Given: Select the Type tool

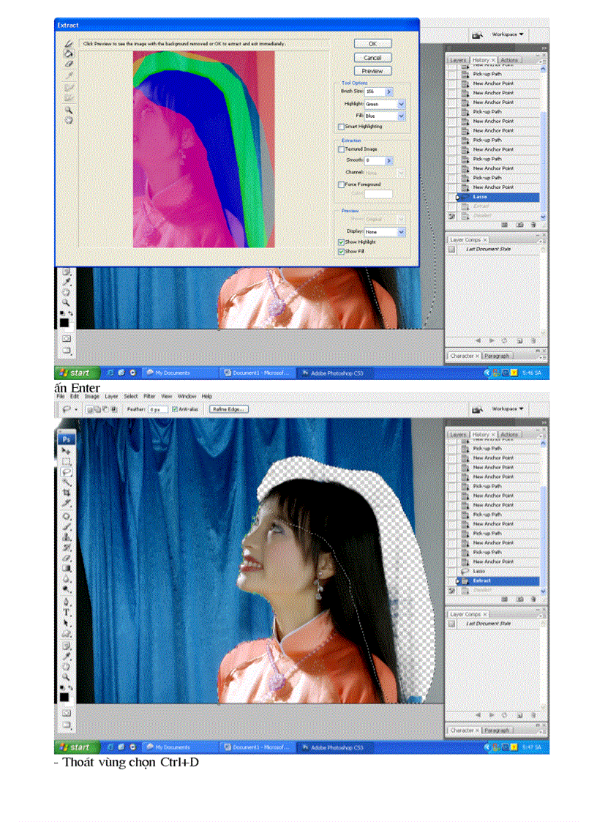Looking at the screenshot, I should [67, 612].
